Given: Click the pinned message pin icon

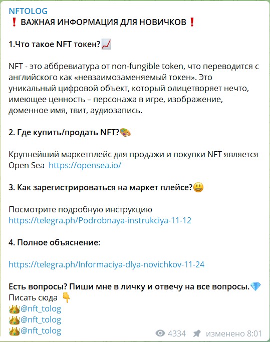Looking at the screenshot, I should 197,333.
